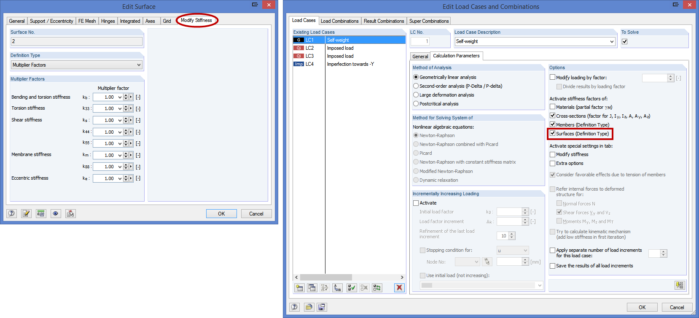Screen dimensions: 699x318
Task: Select Postcritical analysis option
Action: 436,104
